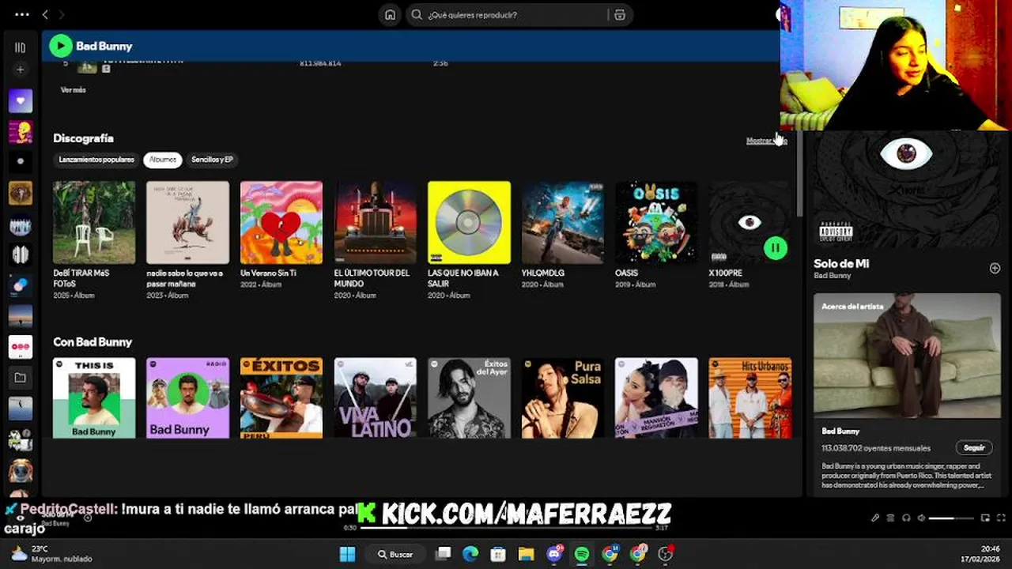Open Task View on the taskbar
Image resolution: width=1012 pixels, height=569 pixels.
[444, 554]
